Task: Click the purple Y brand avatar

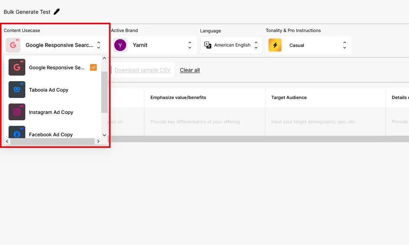Action: click(x=120, y=45)
